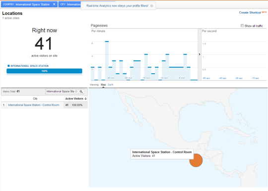
Task: Click the Metric Total 41 label
Action: click(x=11, y=92)
